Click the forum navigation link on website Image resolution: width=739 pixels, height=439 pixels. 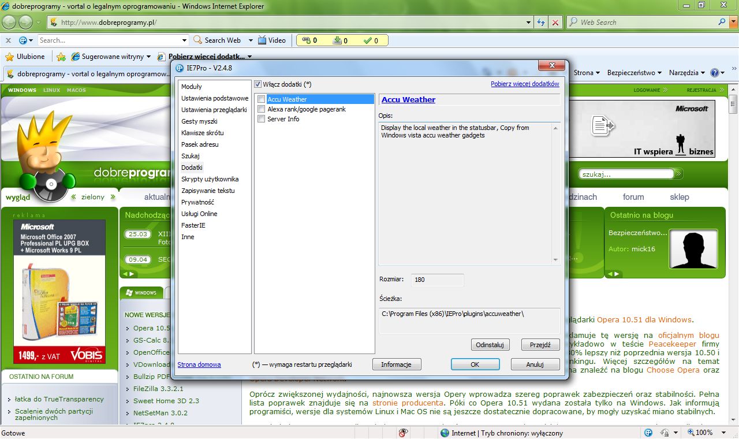(x=633, y=197)
